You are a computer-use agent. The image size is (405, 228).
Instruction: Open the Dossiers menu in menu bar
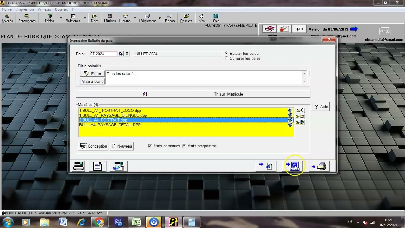[61, 9]
